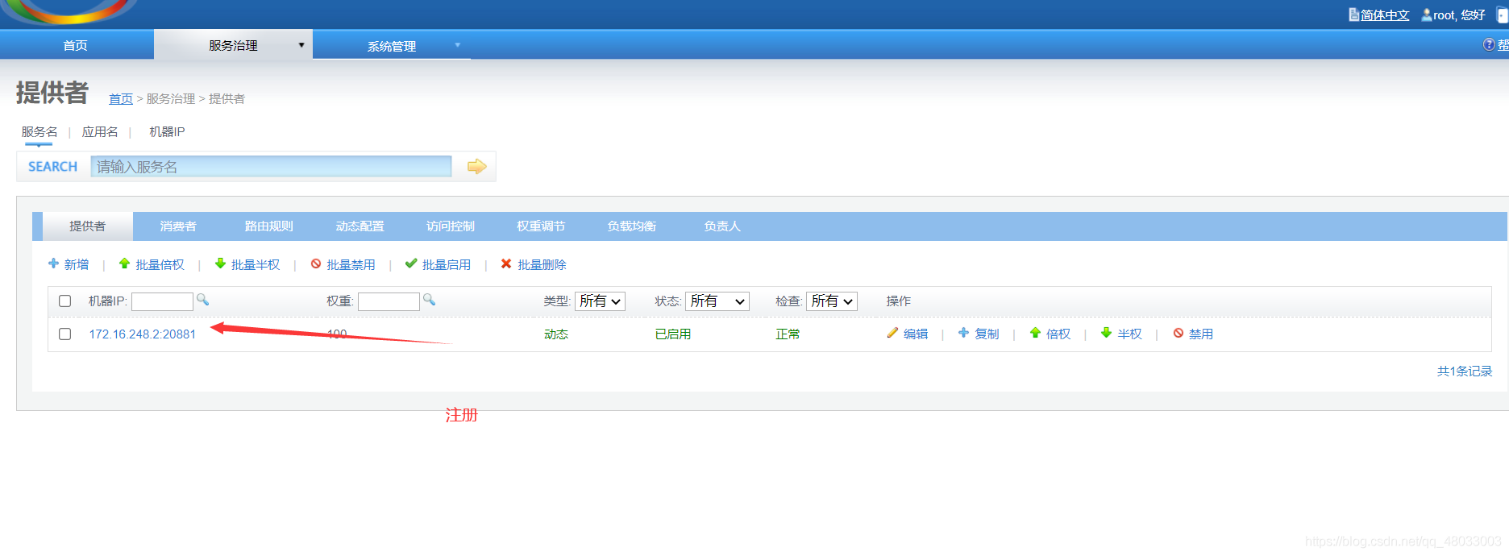This screenshot has width=1509, height=556.
Task: Click 倍权 link in provider row
Action: pos(1058,334)
